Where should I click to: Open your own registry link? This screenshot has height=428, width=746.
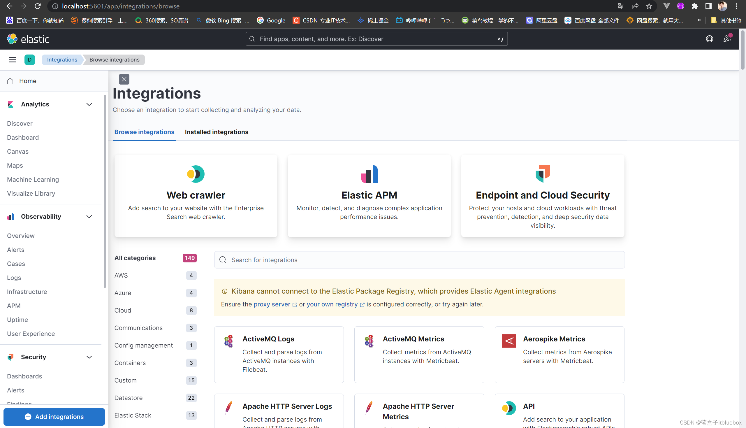pyautogui.click(x=335, y=305)
